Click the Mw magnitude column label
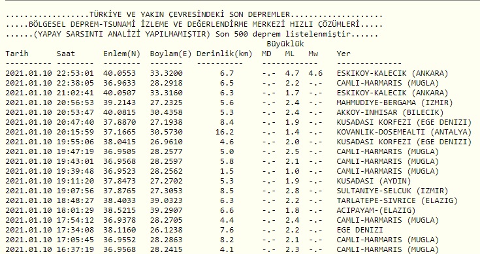Screen dimensions: 480x254 pos(313,54)
